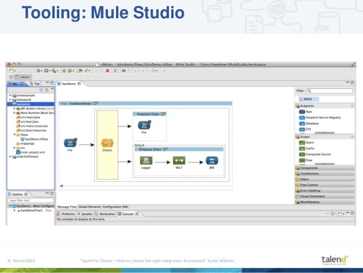Expand the Miscellaneous palette drawer

point(325,202)
